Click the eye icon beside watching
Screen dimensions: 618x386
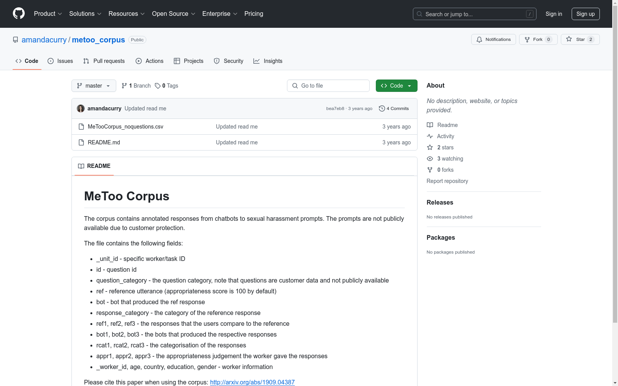tap(430, 159)
